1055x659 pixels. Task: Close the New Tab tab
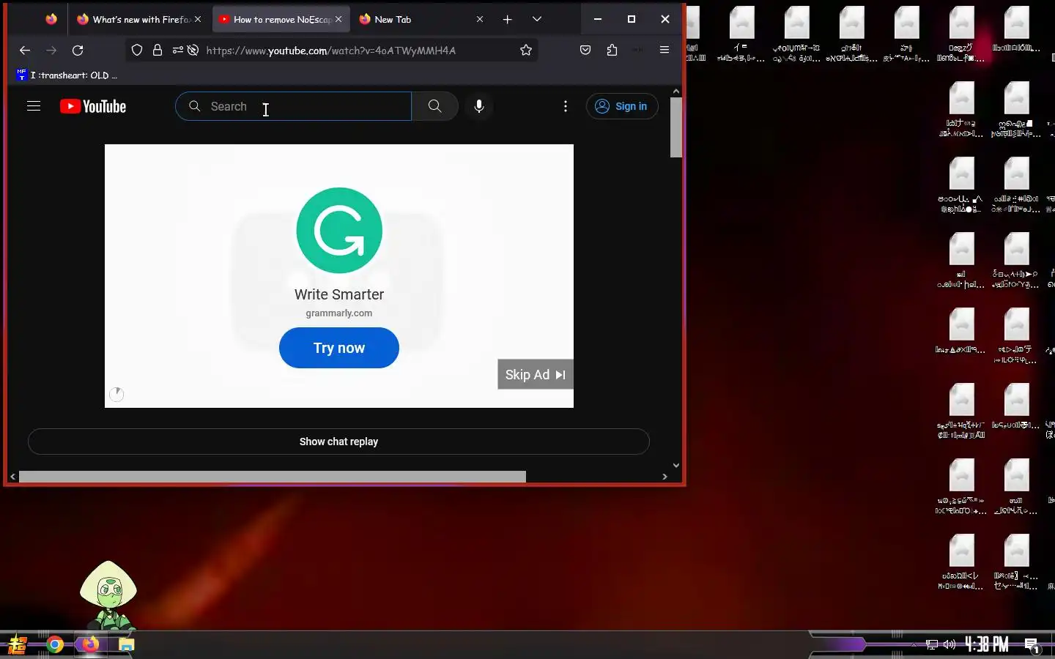[x=480, y=20]
